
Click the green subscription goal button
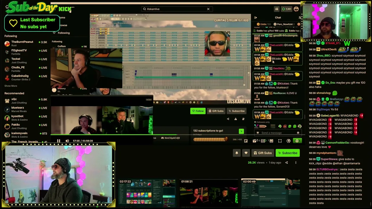point(241,131)
